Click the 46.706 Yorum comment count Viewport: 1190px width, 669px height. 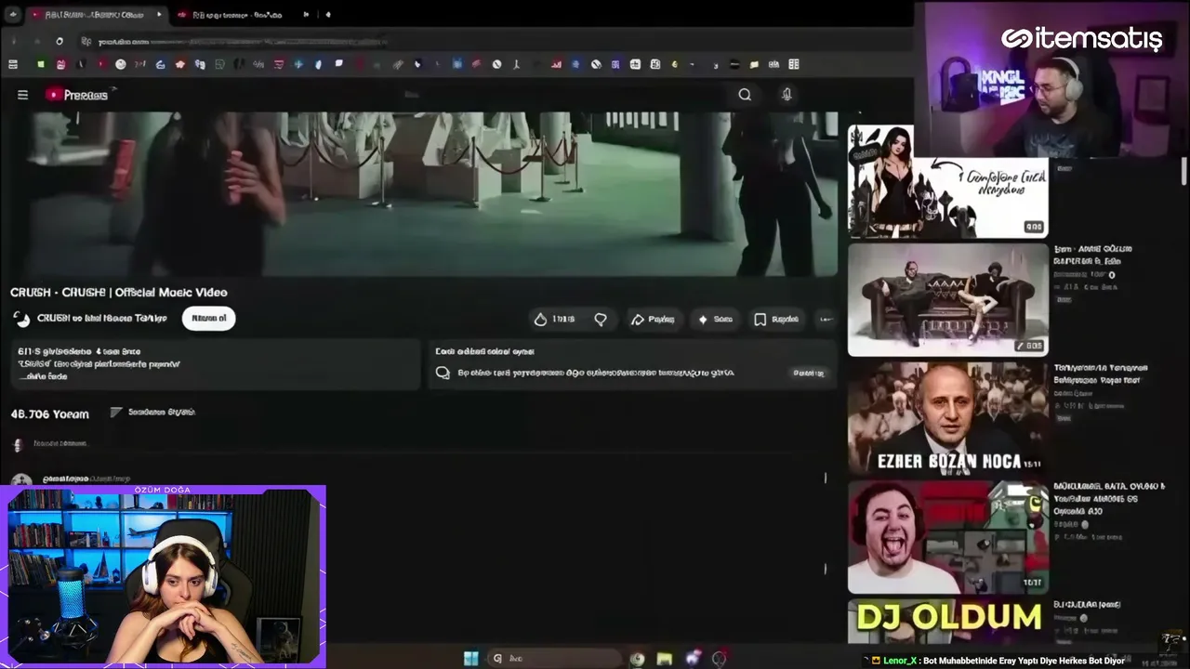pos(50,413)
